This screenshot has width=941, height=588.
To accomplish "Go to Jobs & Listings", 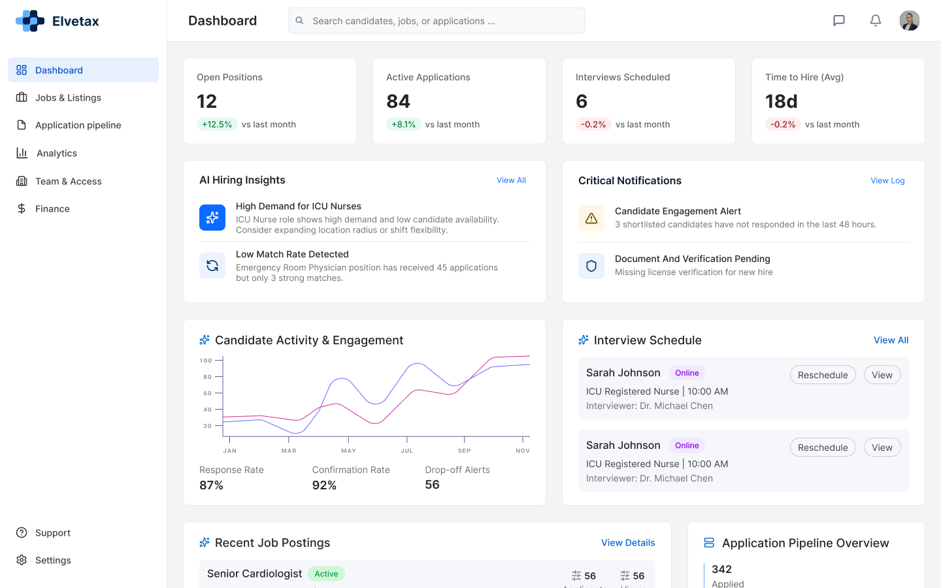I will (x=68, y=98).
